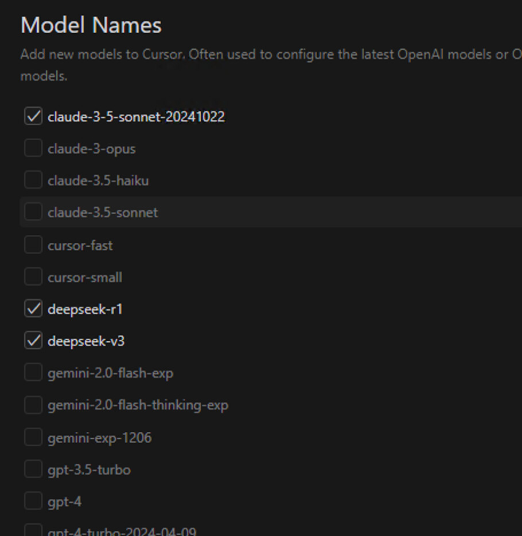Disable the deepseek-r1 checkbox

tap(33, 309)
